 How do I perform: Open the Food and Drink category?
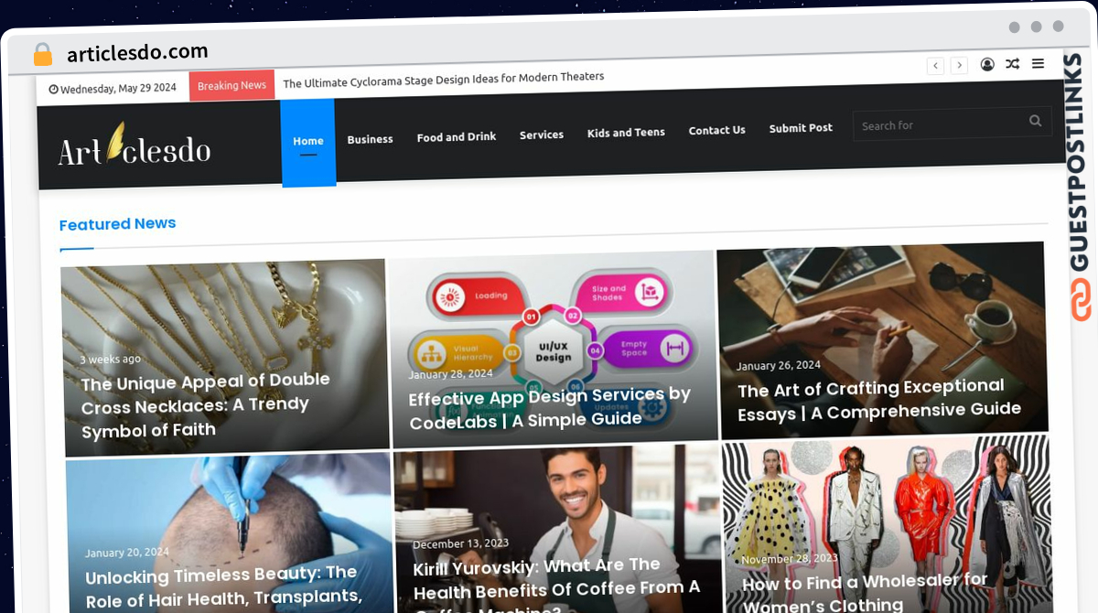coord(457,136)
